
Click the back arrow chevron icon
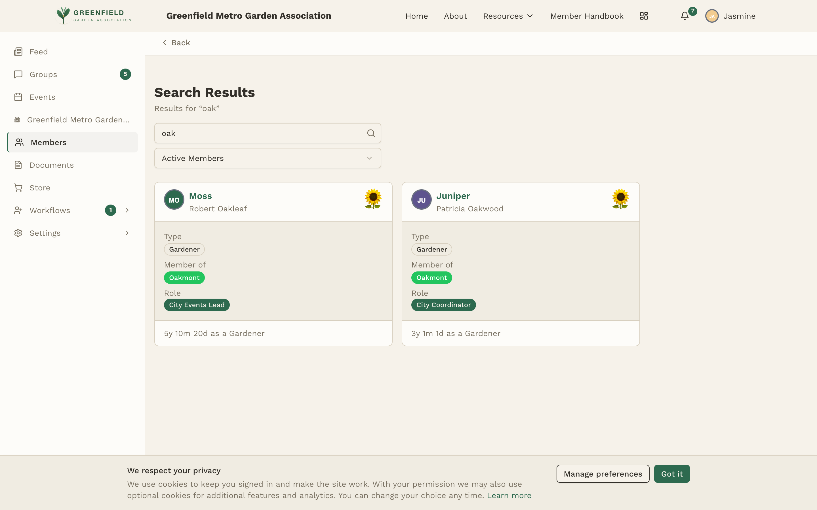click(165, 42)
